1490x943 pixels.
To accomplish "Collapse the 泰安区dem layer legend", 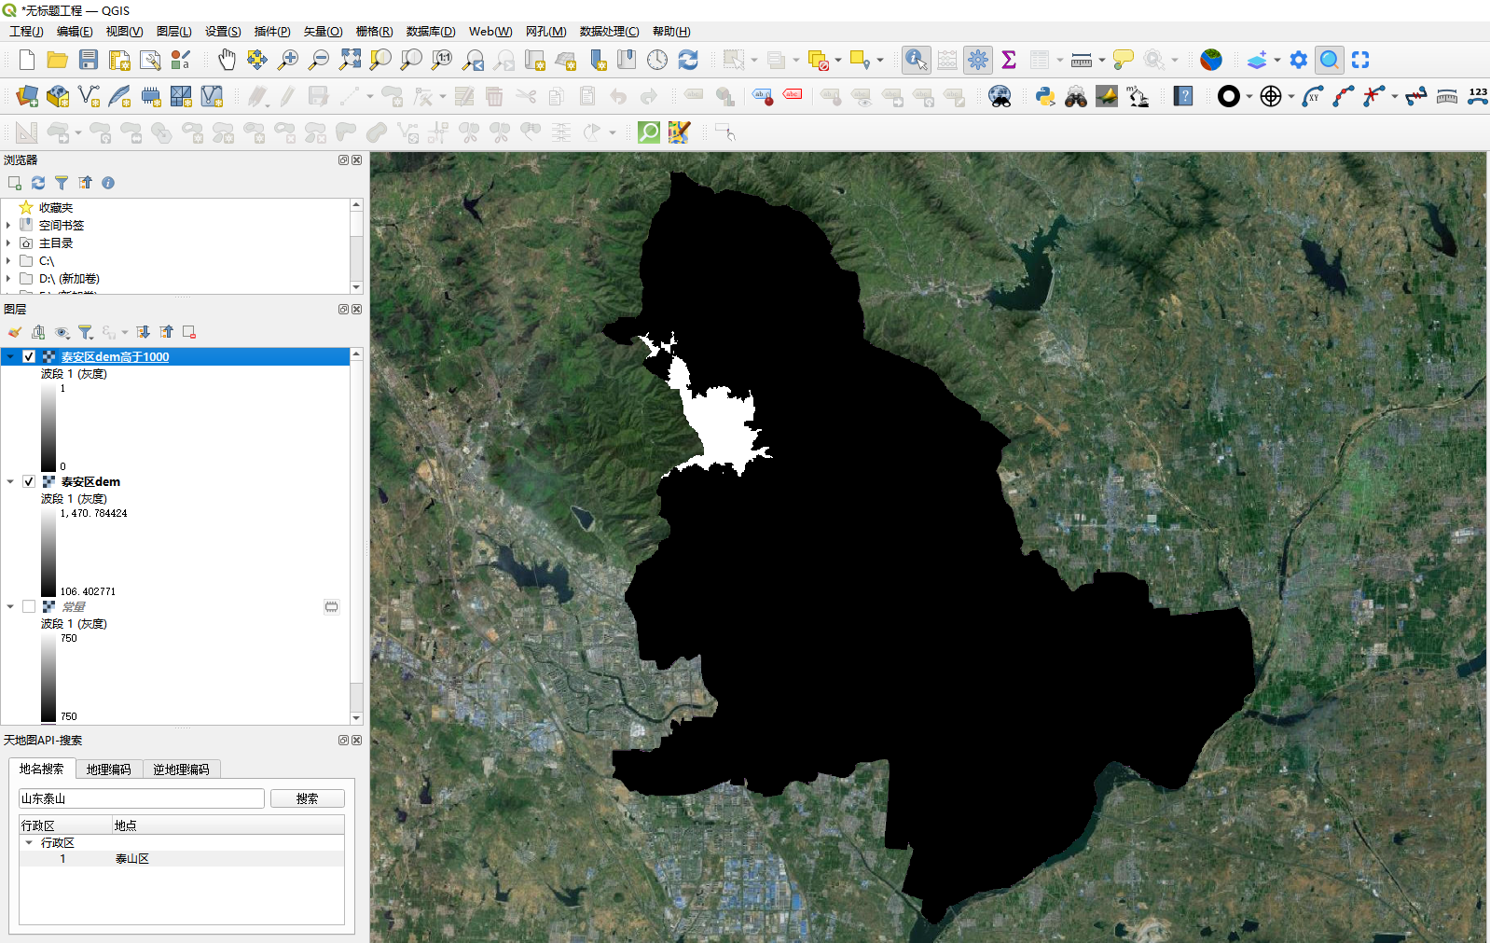I will click(10, 481).
